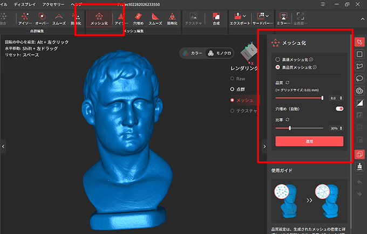Select the 高速メッシュ化 radio option

278,59
